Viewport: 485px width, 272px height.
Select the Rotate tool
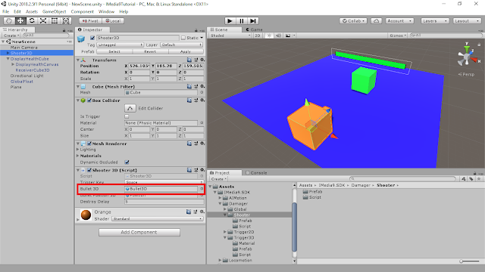tap(32, 20)
